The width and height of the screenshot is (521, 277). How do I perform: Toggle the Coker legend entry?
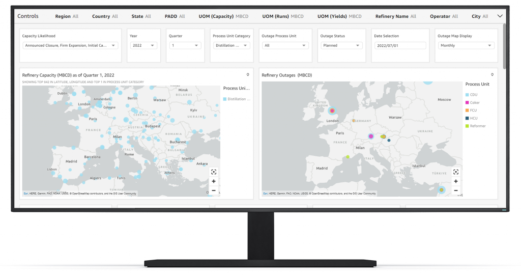point(474,103)
